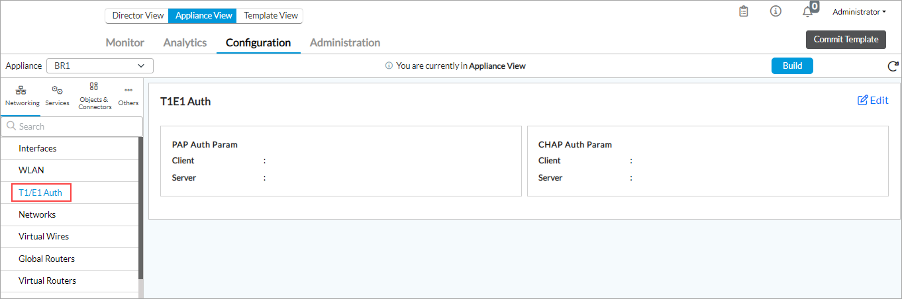Click the sidebar vertical scrollbar
902x299 pixels.
click(x=140, y=208)
